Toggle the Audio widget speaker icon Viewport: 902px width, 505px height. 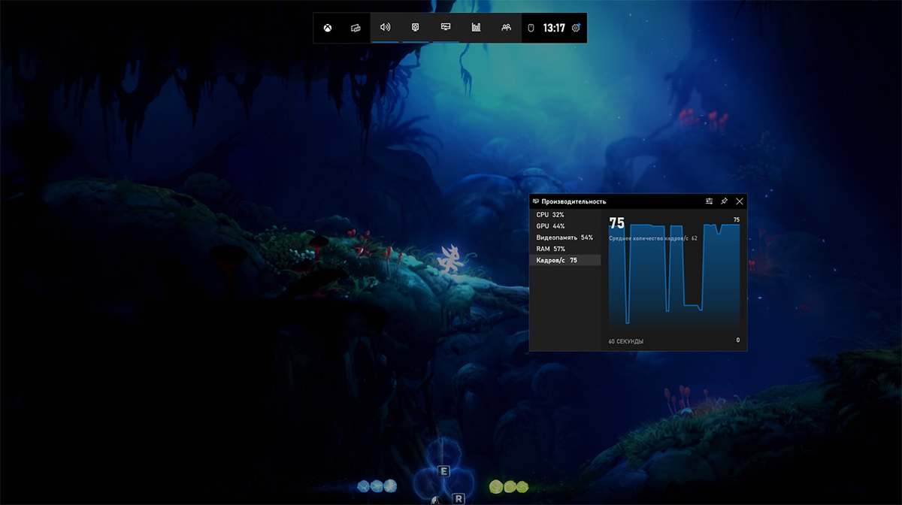click(386, 27)
